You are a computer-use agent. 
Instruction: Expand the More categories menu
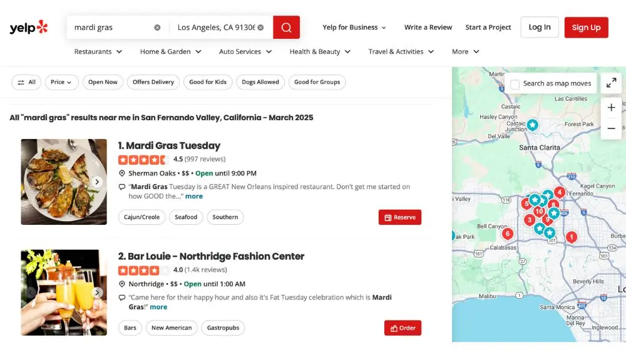466,51
